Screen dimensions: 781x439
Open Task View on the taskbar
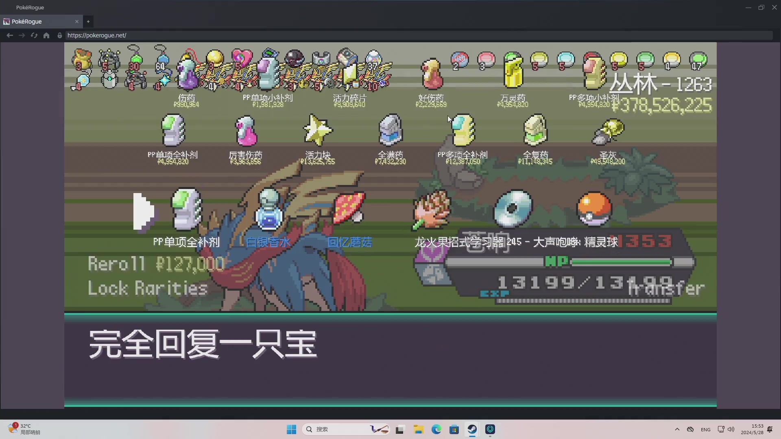coord(400,429)
